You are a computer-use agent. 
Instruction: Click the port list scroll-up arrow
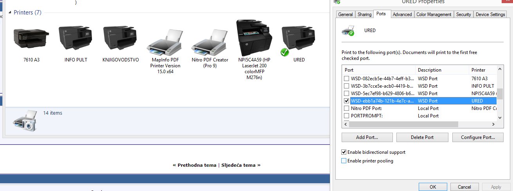500,69
